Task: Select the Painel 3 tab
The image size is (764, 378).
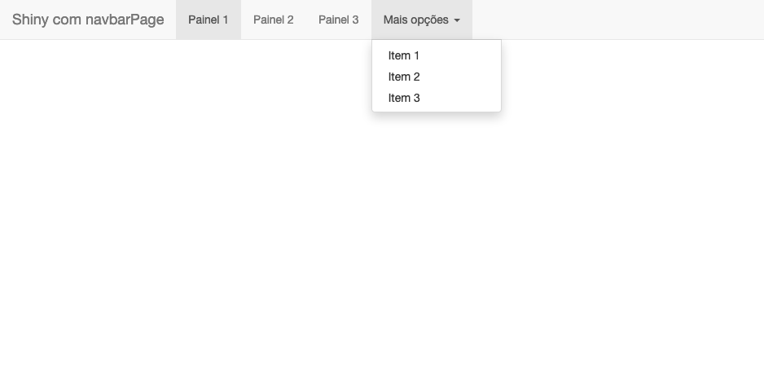Action: pos(338,20)
